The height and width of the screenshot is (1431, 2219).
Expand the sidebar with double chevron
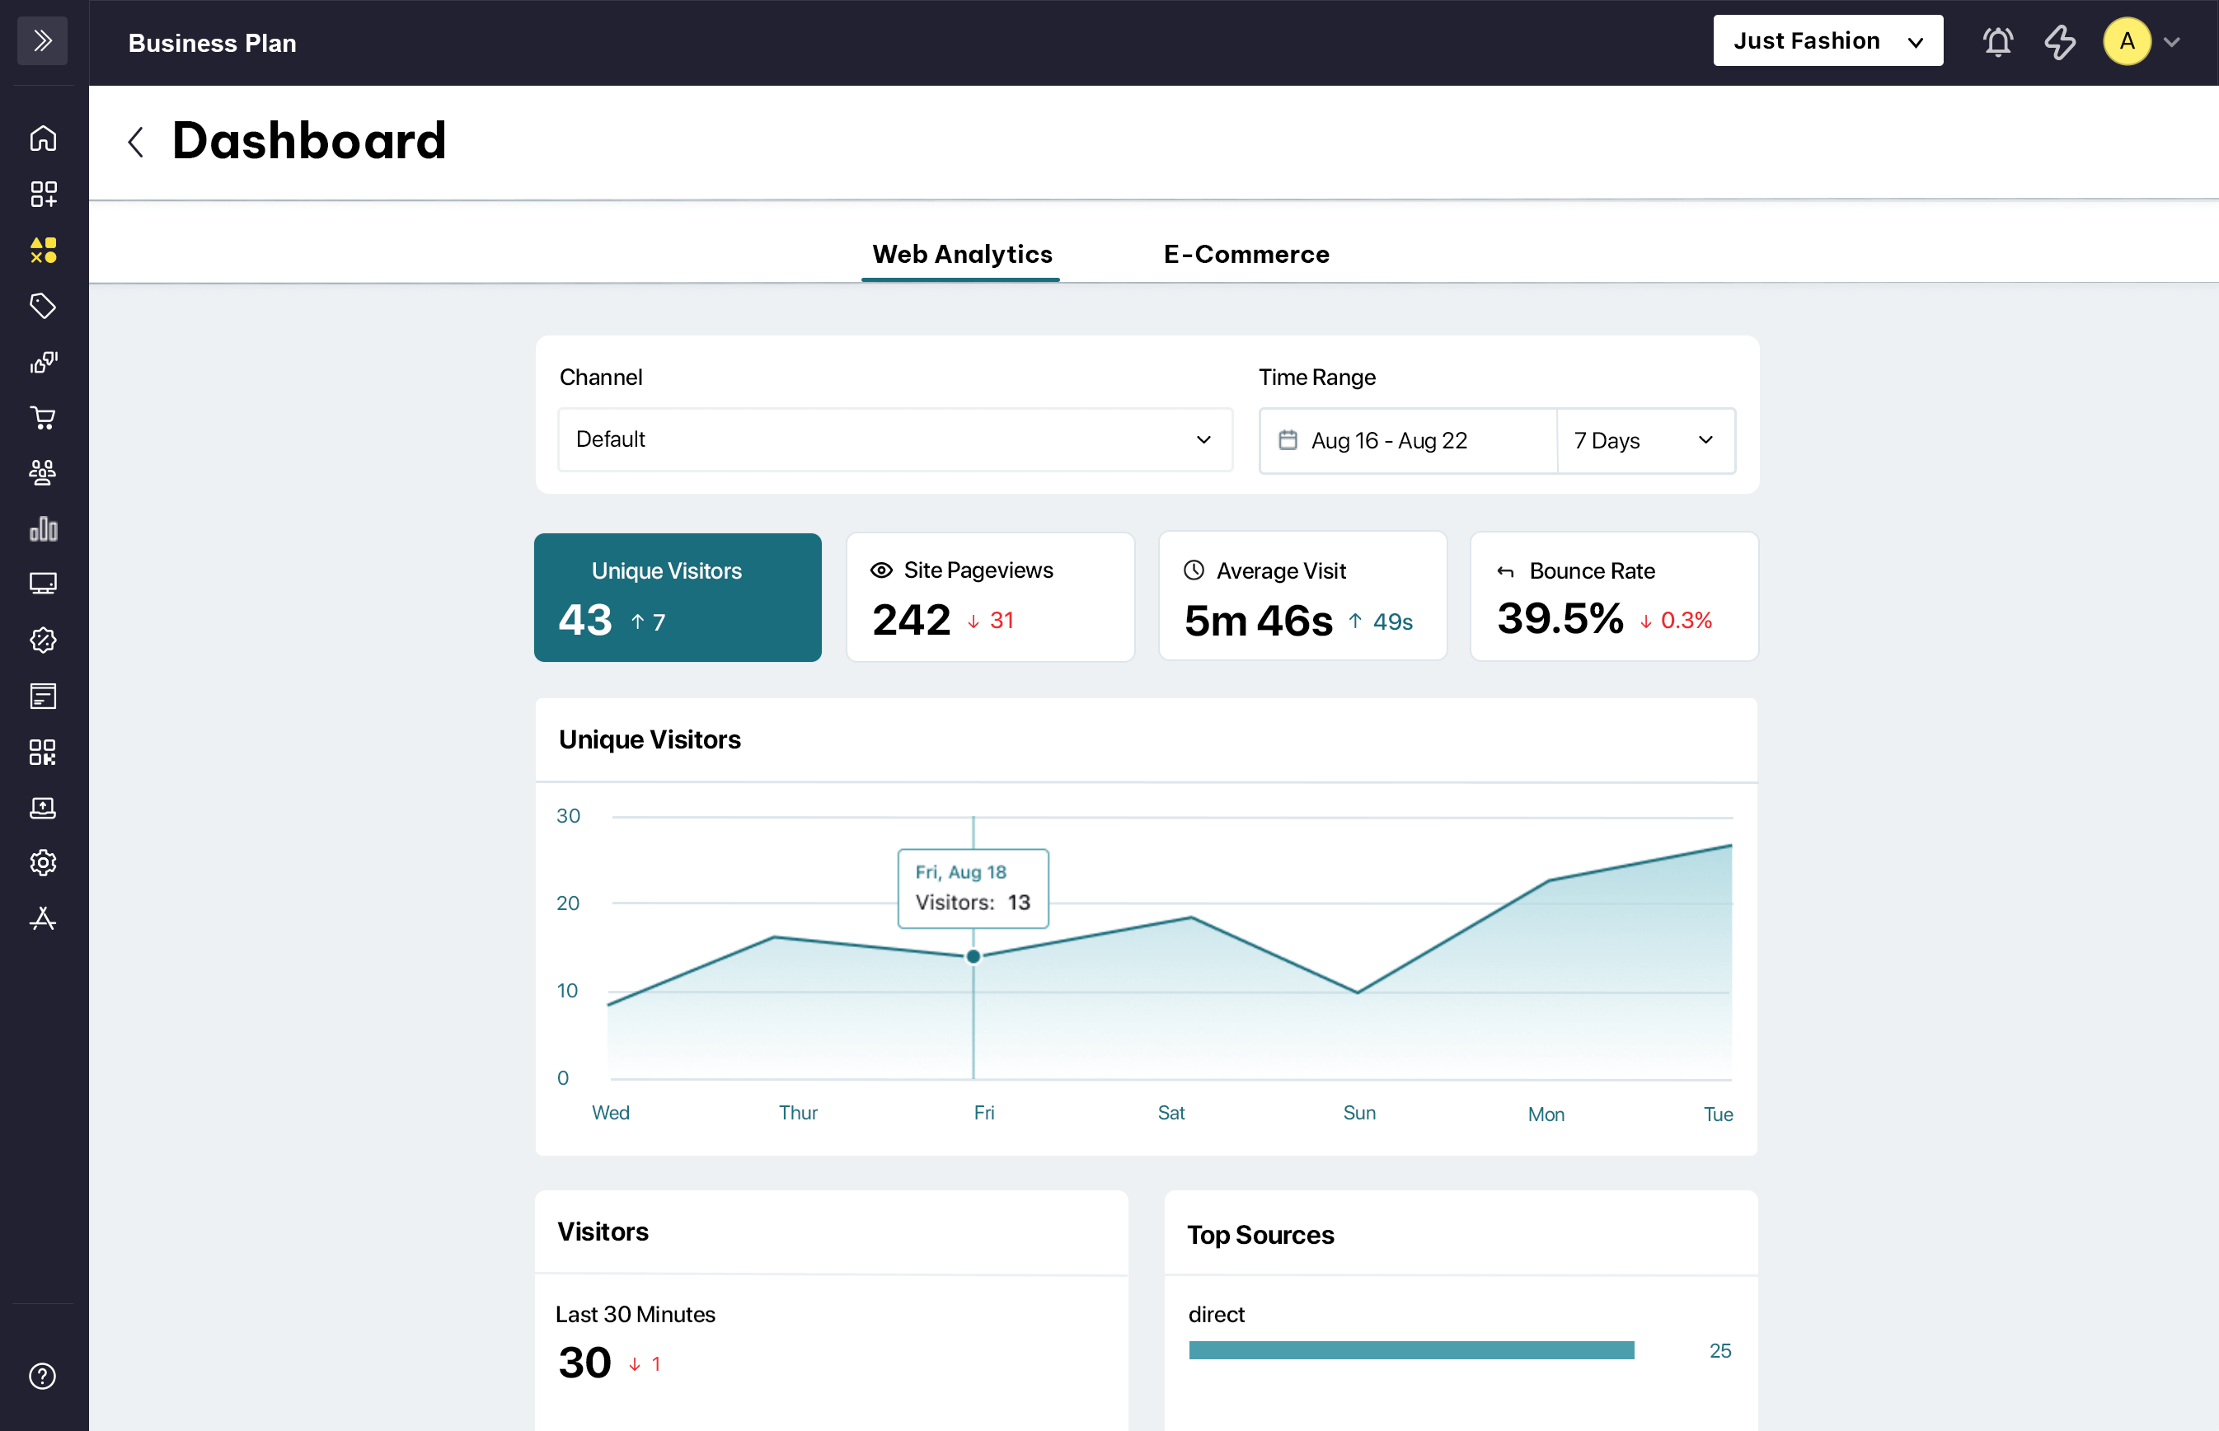click(x=43, y=41)
